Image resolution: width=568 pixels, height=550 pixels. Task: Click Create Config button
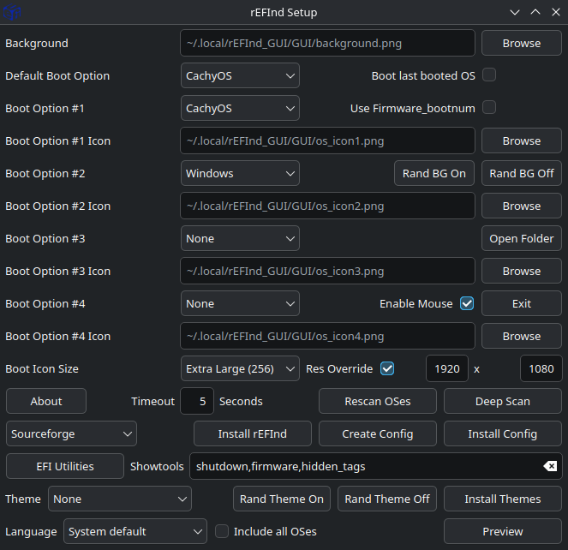pyautogui.click(x=378, y=433)
